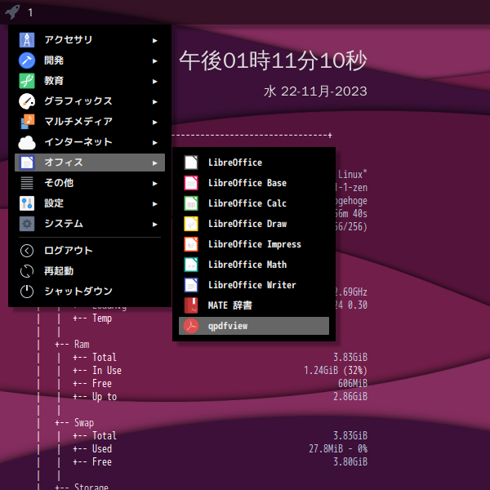The height and width of the screenshot is (490, 490).
Task: Launch LibreOffice Writer from submenu
Action: click(x=254, y=285)
